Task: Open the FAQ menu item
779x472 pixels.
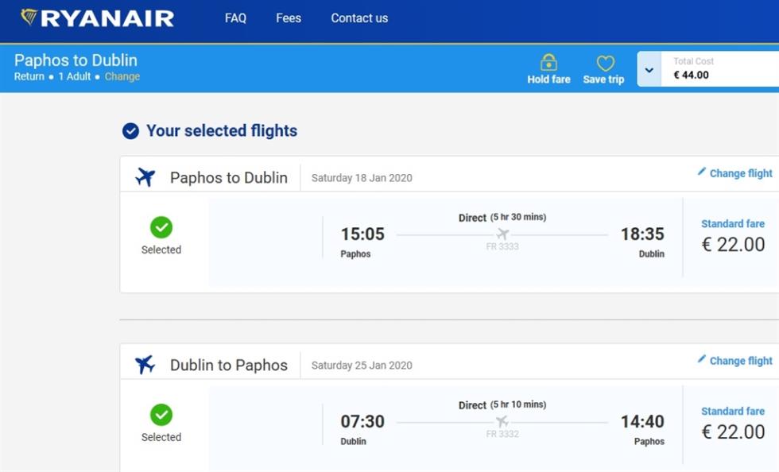Action: [235, 18]
